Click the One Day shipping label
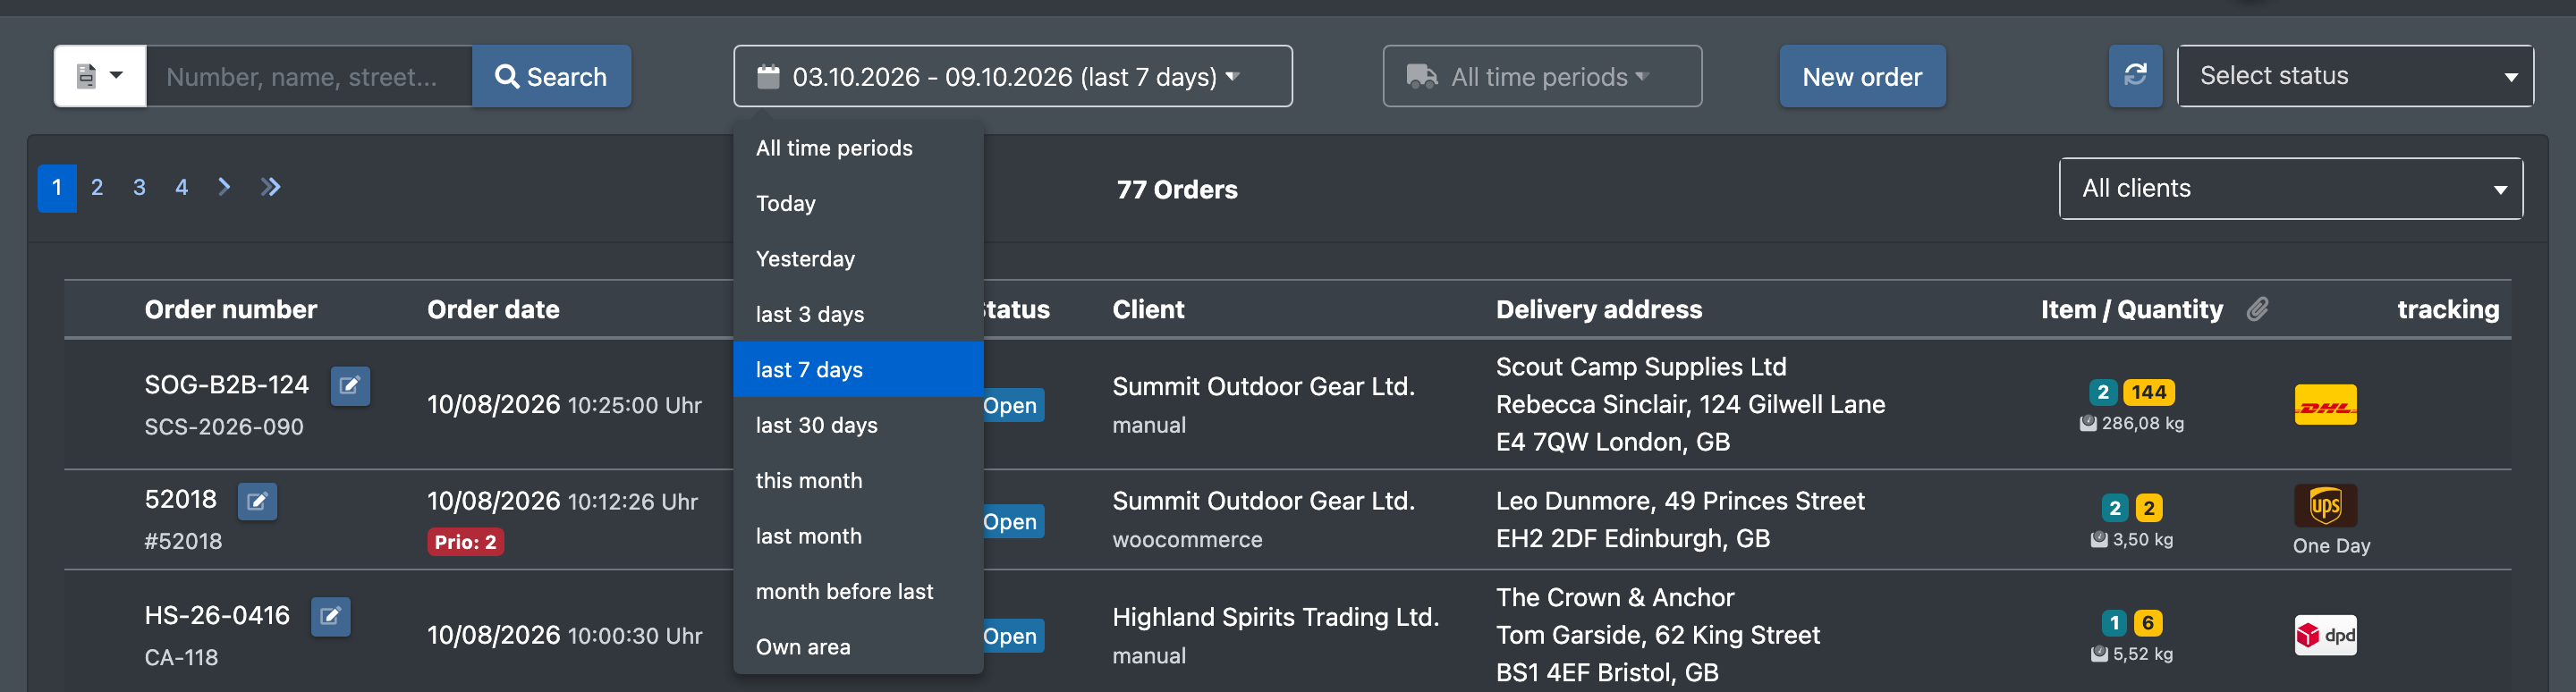 (2331, 546)
